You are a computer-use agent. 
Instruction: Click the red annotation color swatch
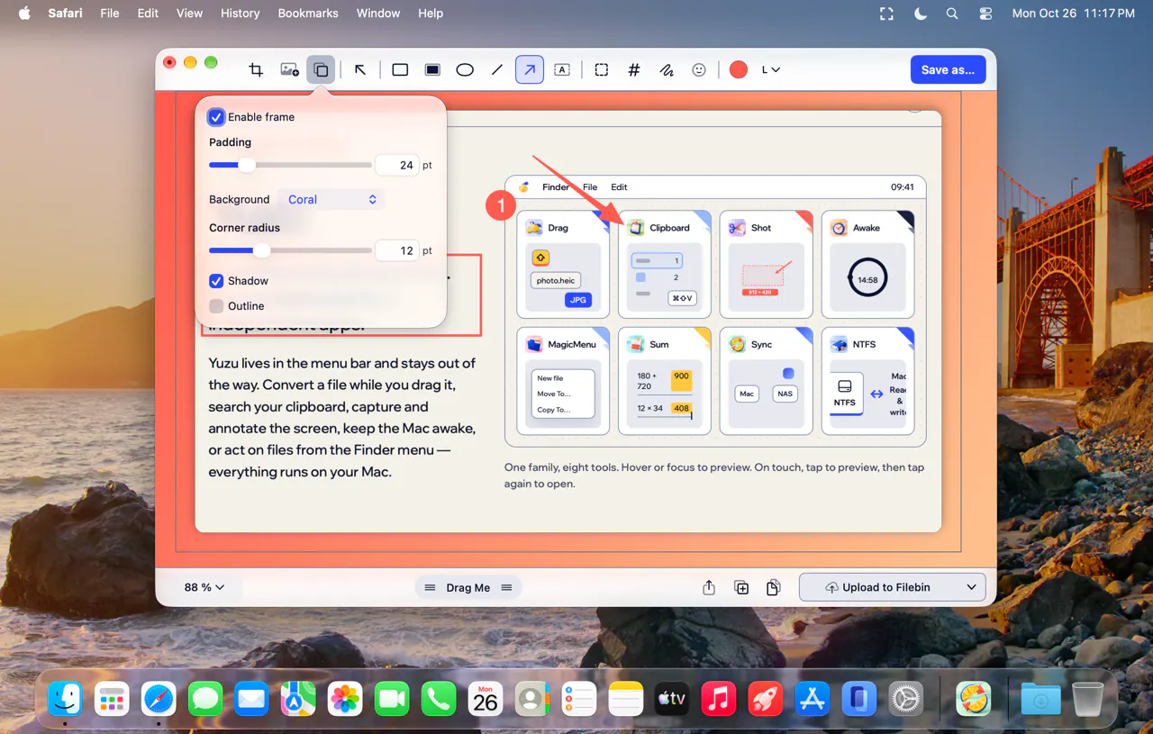pyautogui.click(x=739, y=69)
